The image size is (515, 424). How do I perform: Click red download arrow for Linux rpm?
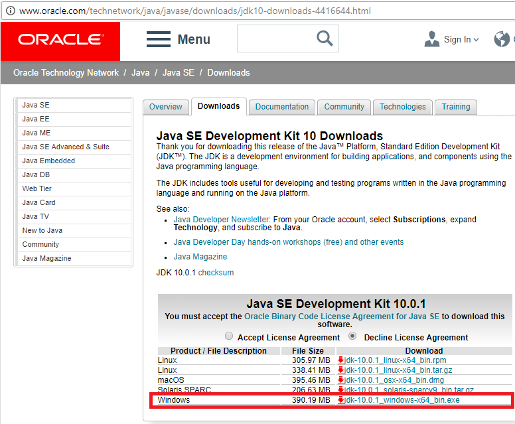[x=341, y=360]
